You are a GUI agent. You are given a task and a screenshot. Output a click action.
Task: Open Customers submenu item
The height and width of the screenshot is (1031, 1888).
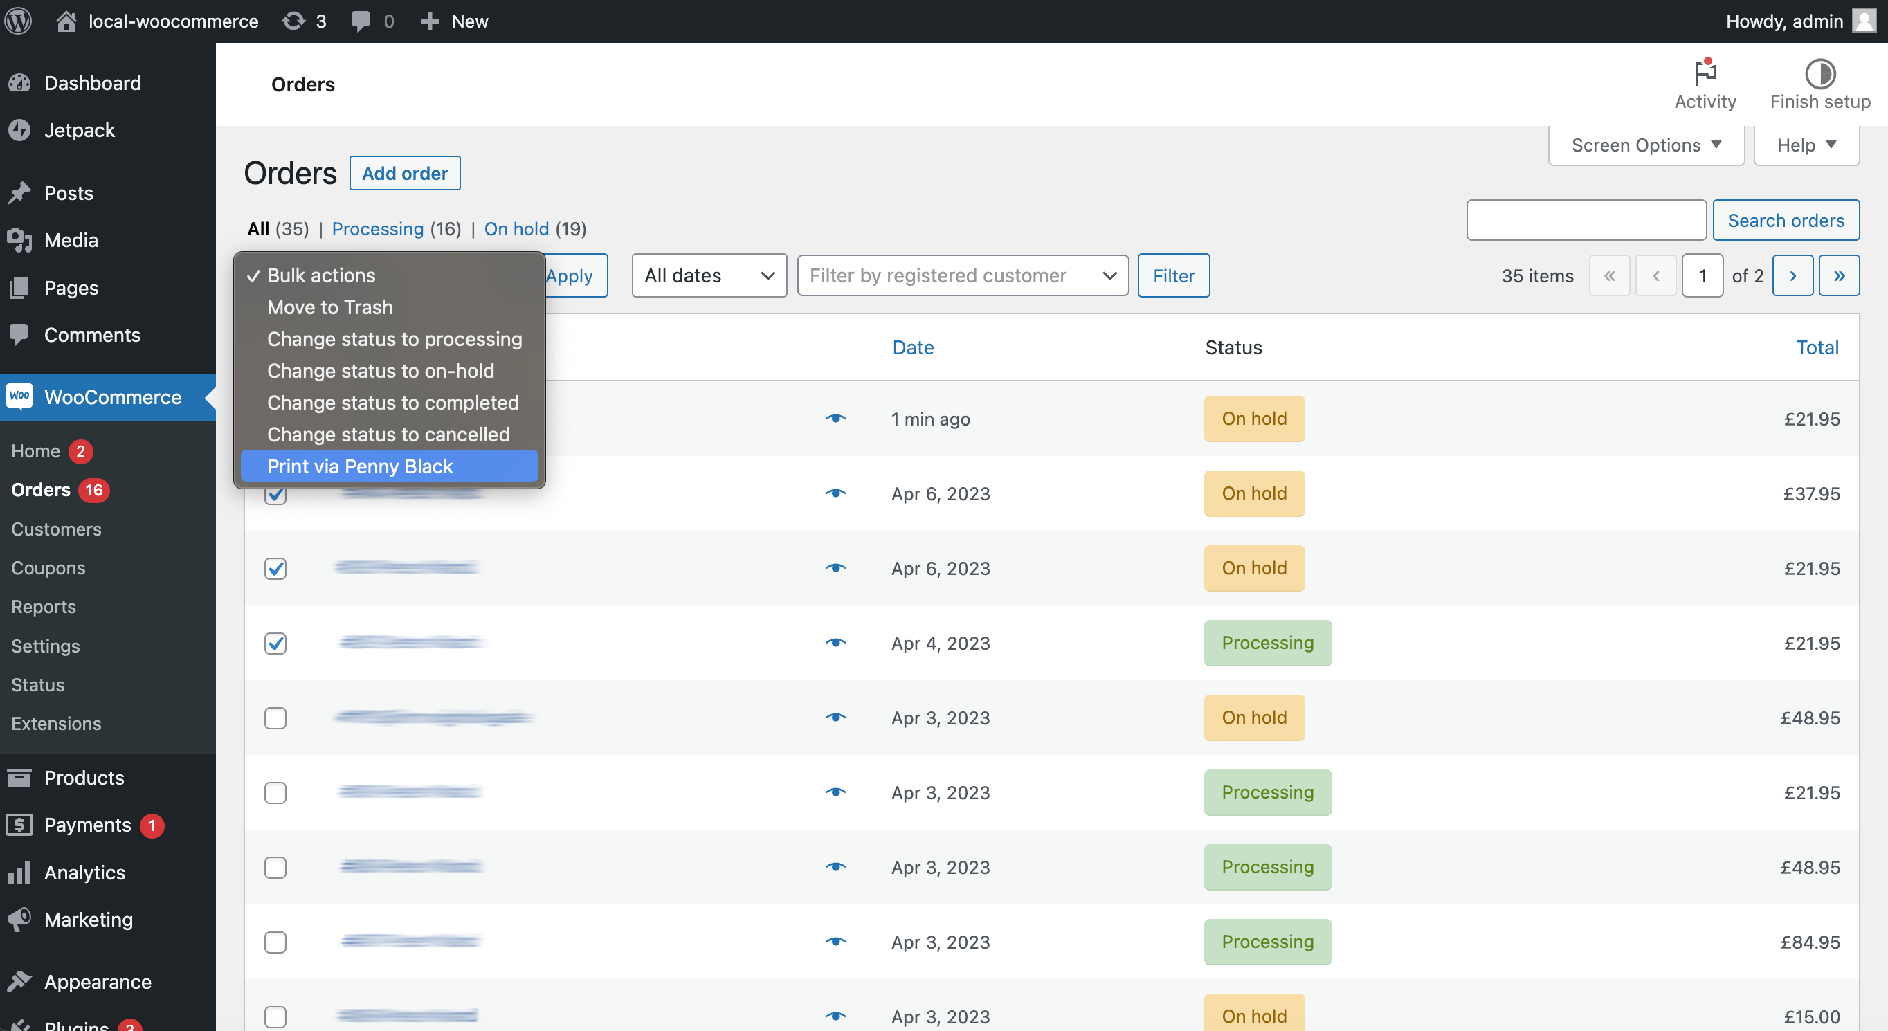tap(57, 529)
